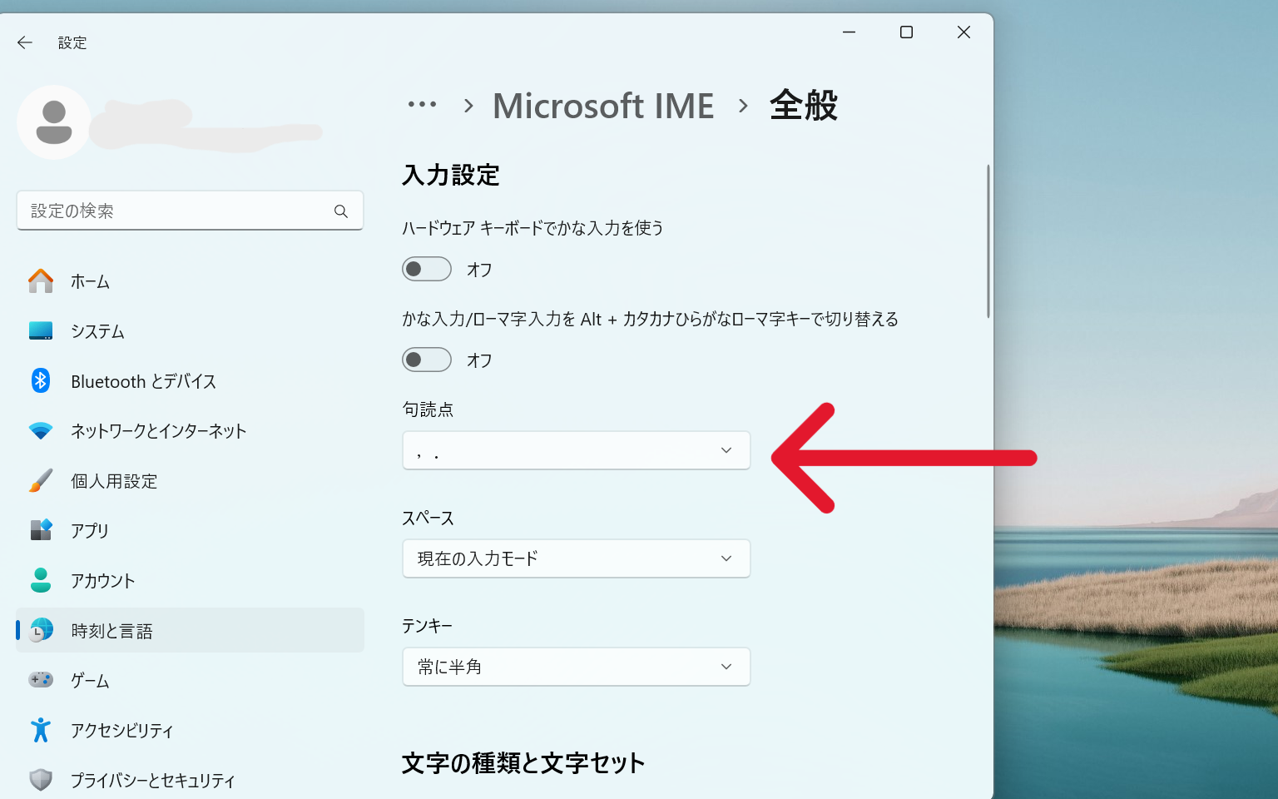Click the アプリ icon in sidebar
Image resolution: width=1278 pixels, height=799 pixels.
tap(41, 530)
